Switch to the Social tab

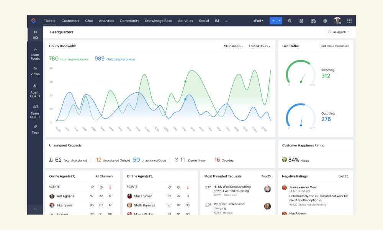tap(204, 21)
